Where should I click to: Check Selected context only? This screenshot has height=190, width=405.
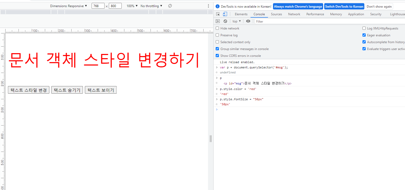[217, 42]
